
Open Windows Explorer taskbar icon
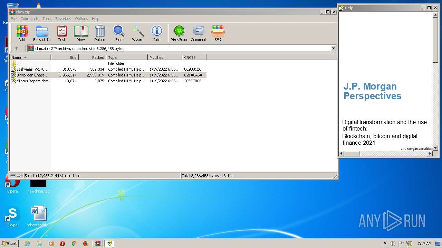(39, 244)
